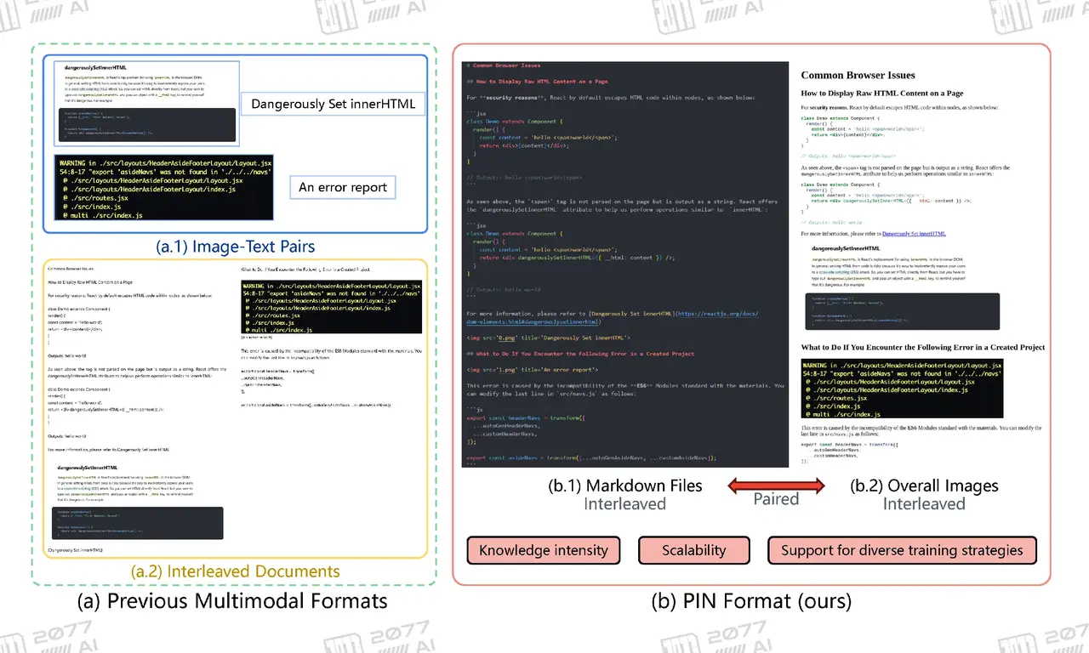Select the WARNING terminal image in Interleaved Documents
Viewport: 1089px width, 653px height.
333,307
